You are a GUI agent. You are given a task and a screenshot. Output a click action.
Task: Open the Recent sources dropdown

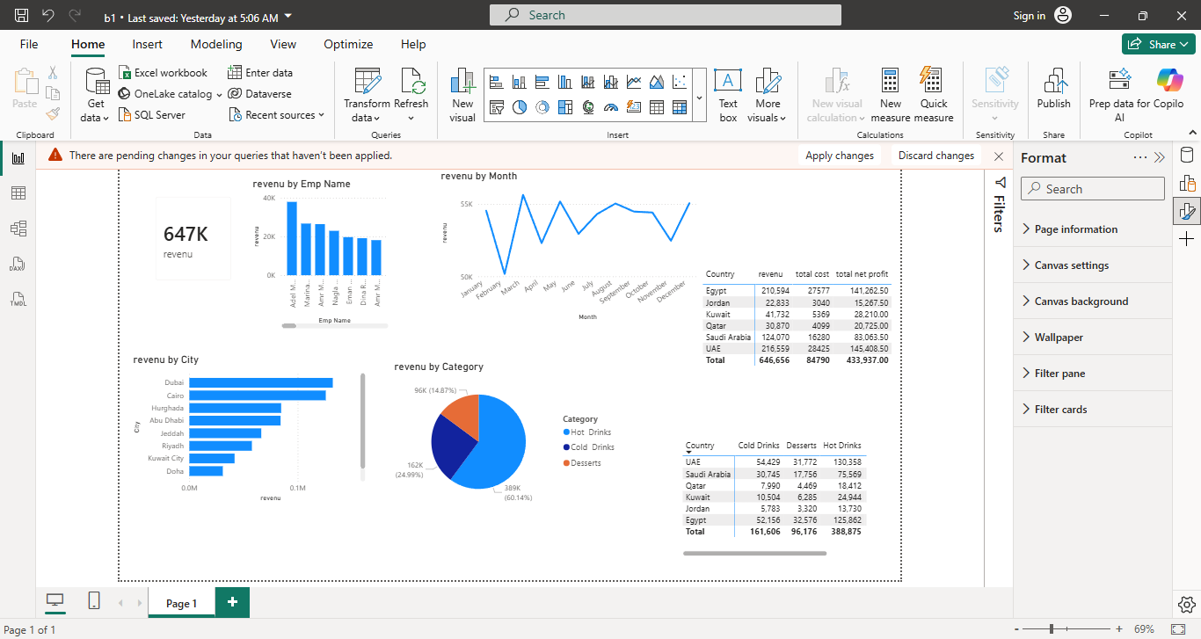pyautogui.click(x=277, y=115)
